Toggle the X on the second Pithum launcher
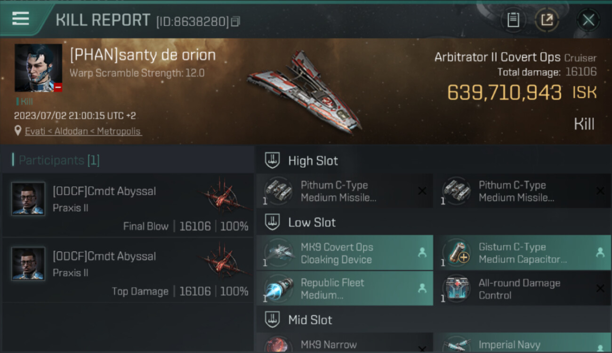The width and height of the screenshot is (612, 353). pos(600,191)
